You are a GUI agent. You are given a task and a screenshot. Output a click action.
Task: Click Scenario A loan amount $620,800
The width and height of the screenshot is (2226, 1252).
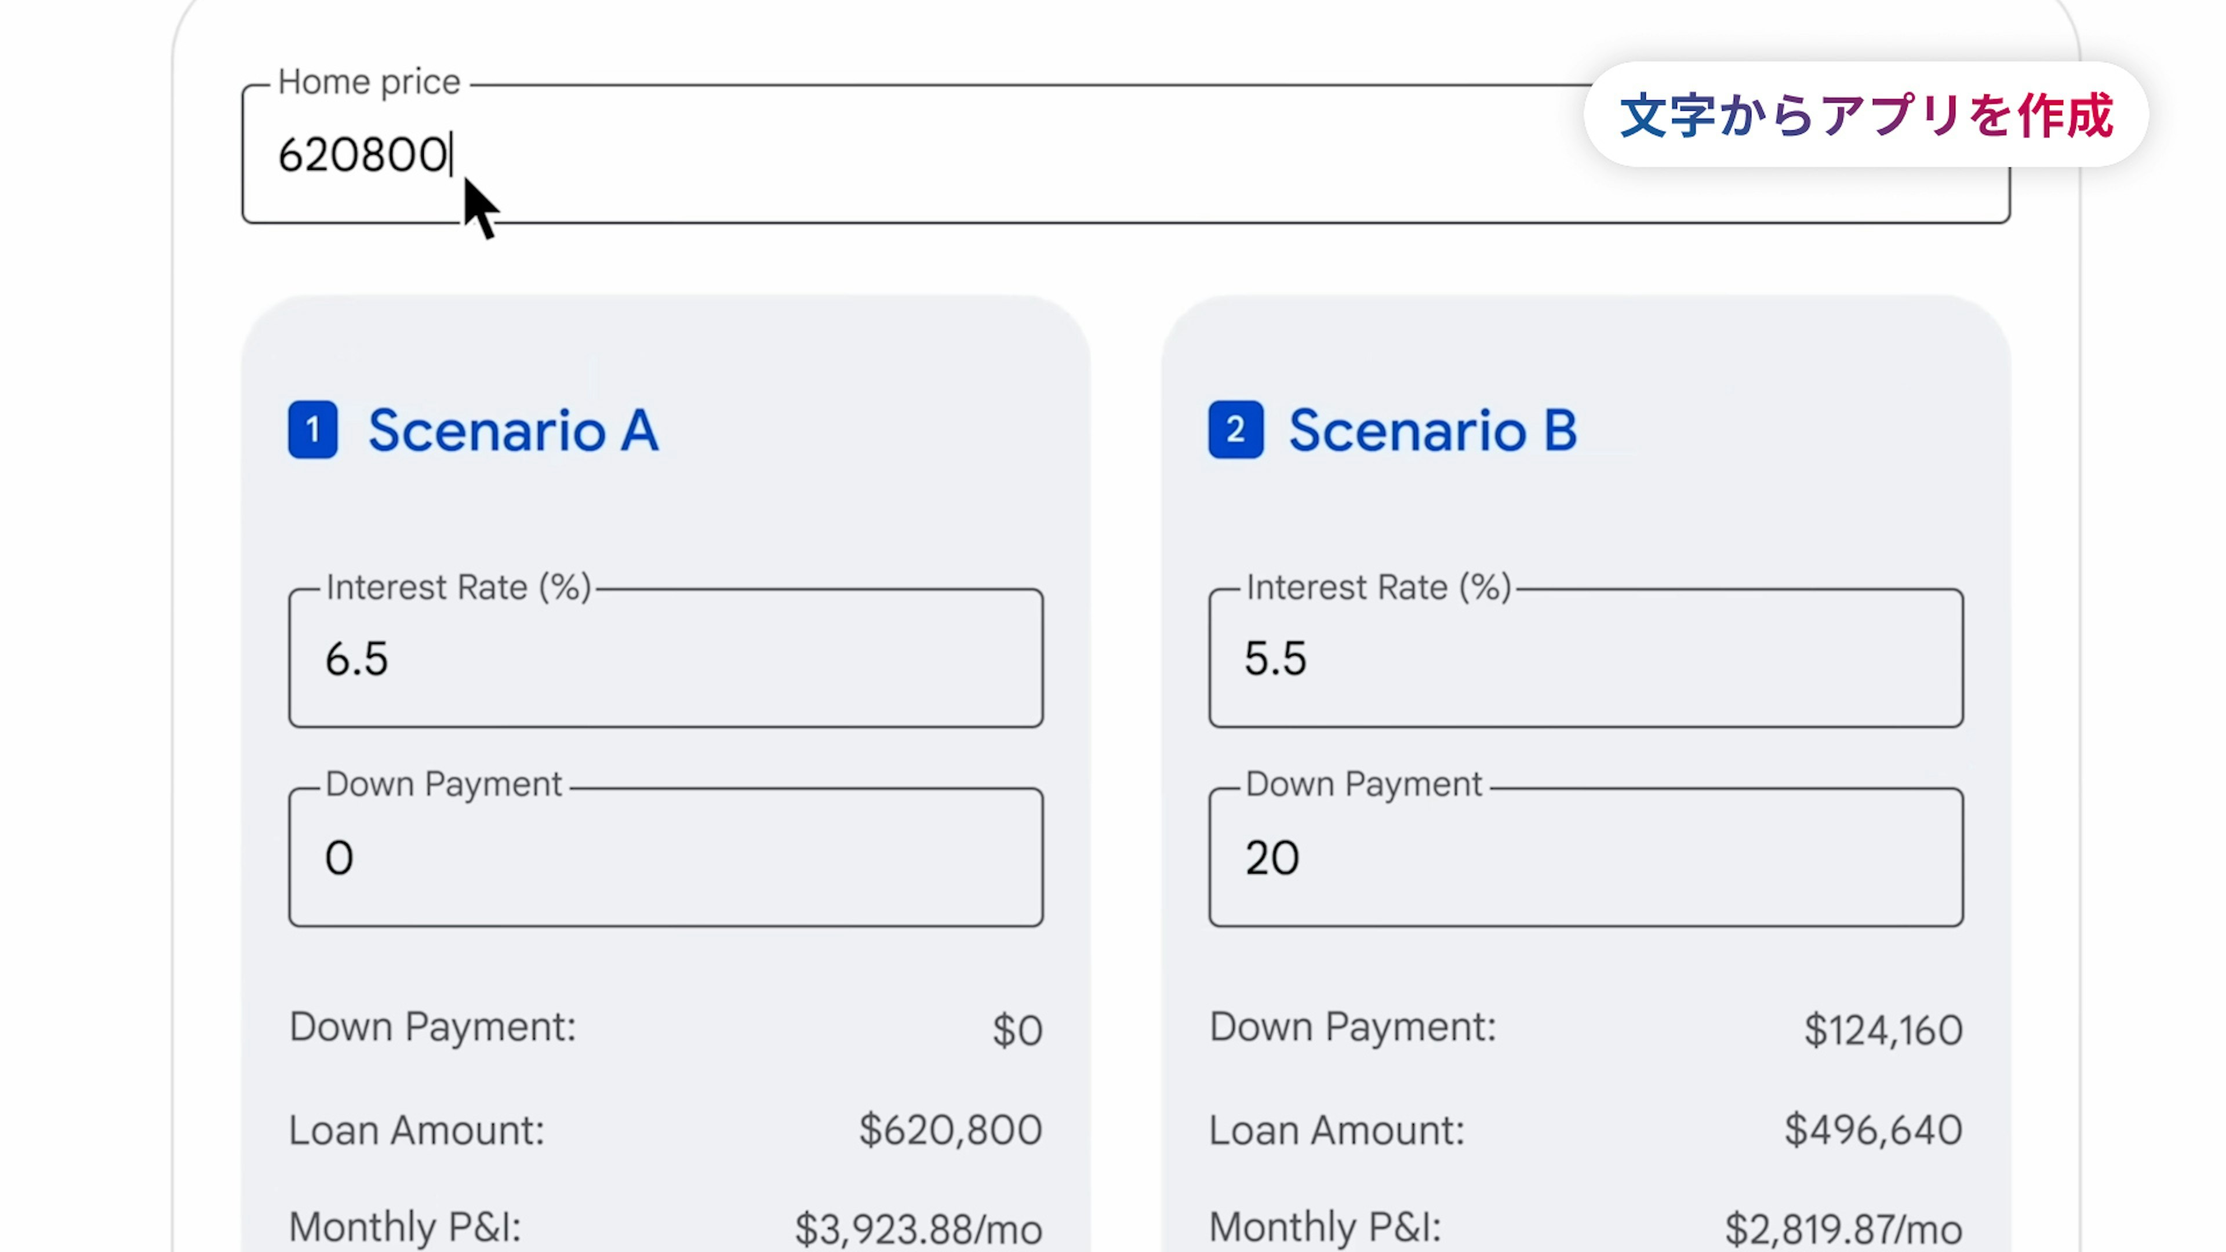click(951, 1130)
